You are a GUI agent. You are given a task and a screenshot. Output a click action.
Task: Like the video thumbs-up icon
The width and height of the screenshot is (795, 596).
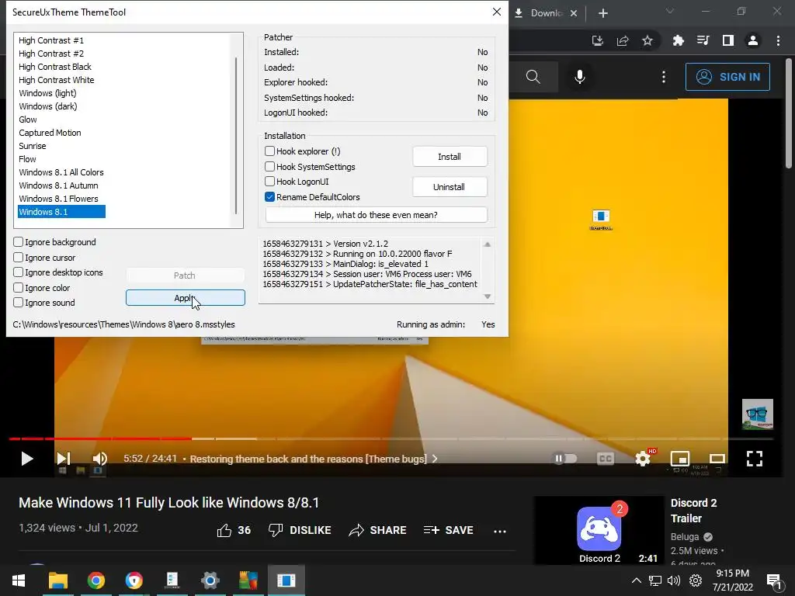tap(224, 530)
